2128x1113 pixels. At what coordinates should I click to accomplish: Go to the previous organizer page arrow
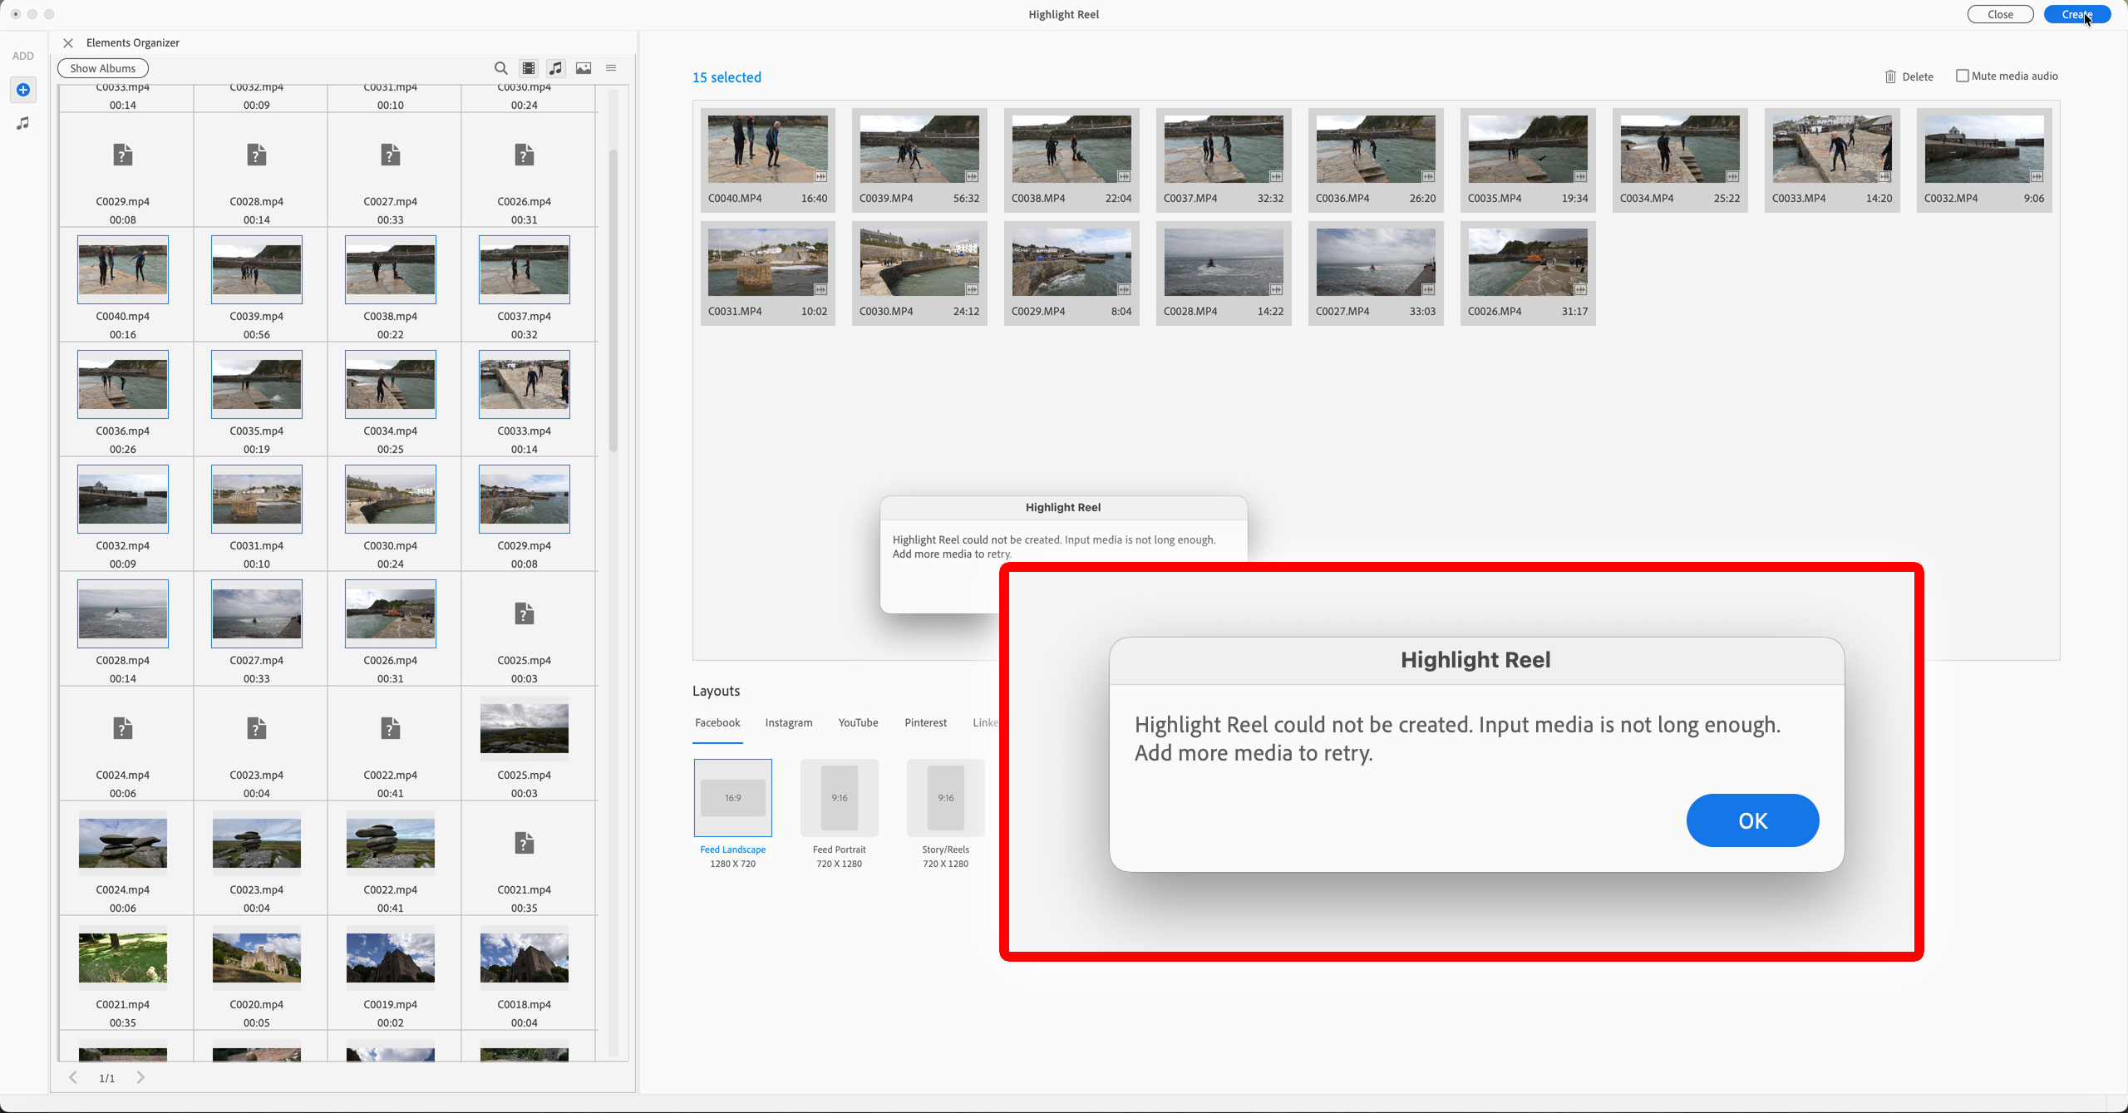click(73, 1077)
